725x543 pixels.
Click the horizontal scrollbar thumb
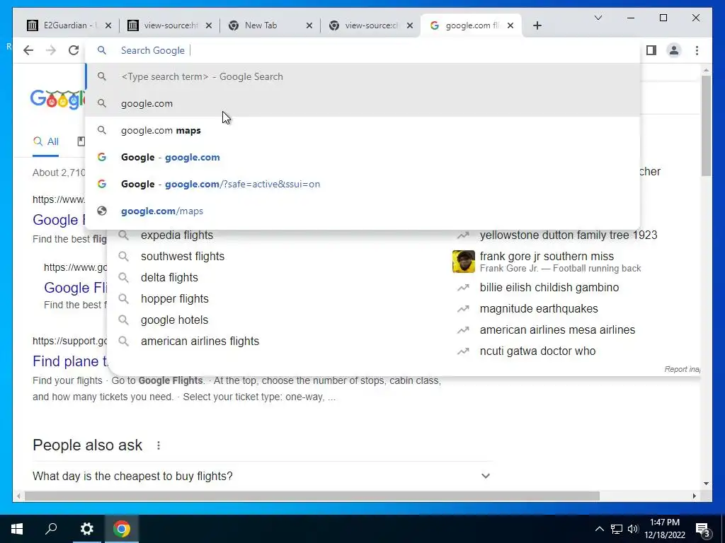(312, 496)
